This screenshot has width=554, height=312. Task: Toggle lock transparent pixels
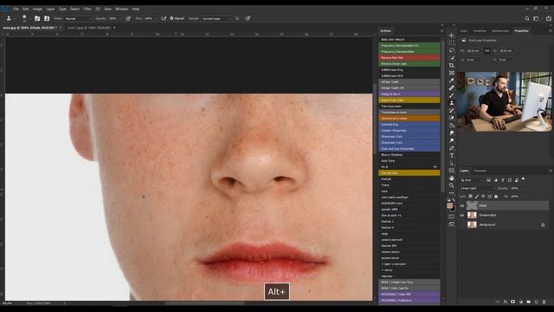(470, 197)
